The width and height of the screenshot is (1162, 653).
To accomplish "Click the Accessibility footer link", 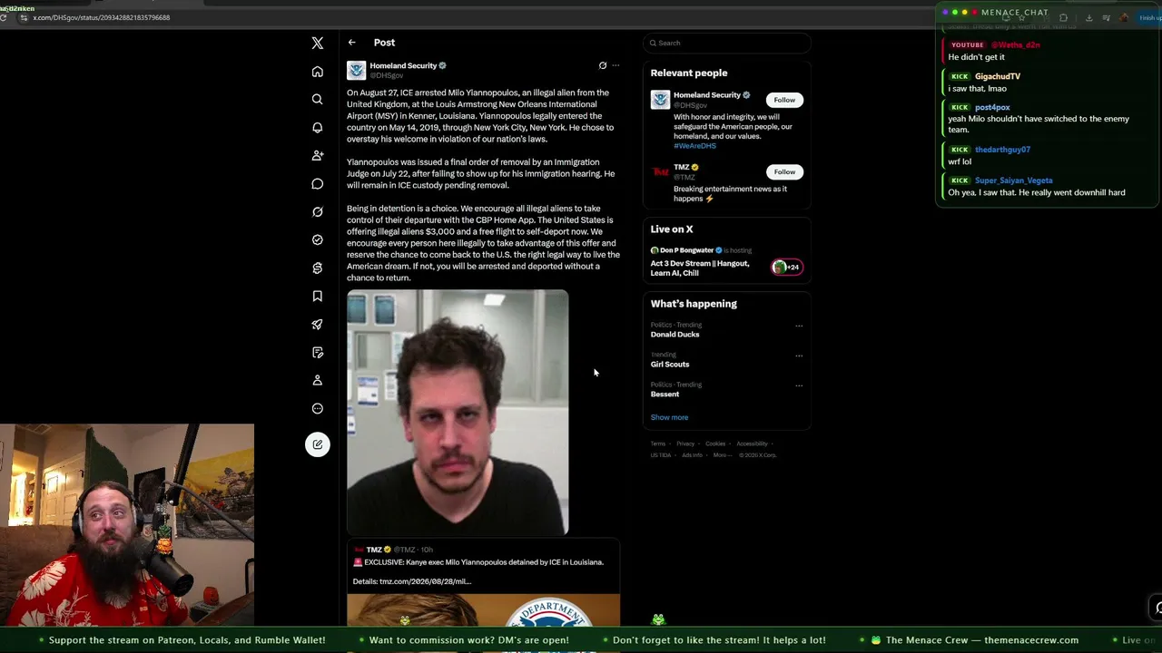I will point(752,443).
